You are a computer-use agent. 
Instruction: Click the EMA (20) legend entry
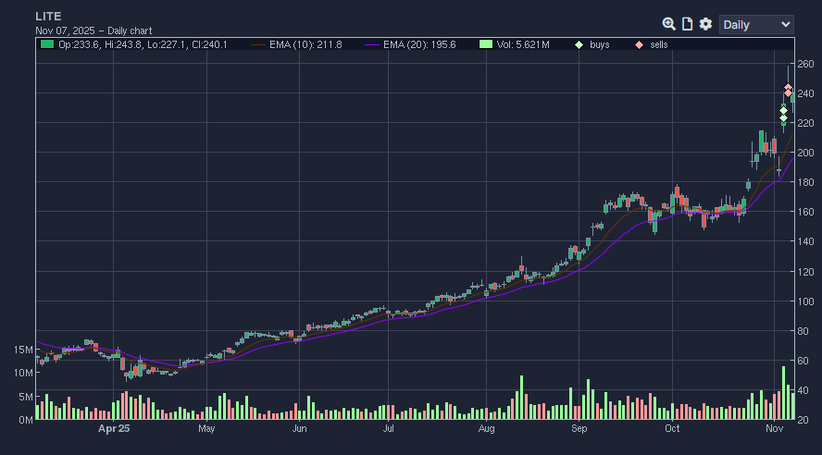point(410,45)
